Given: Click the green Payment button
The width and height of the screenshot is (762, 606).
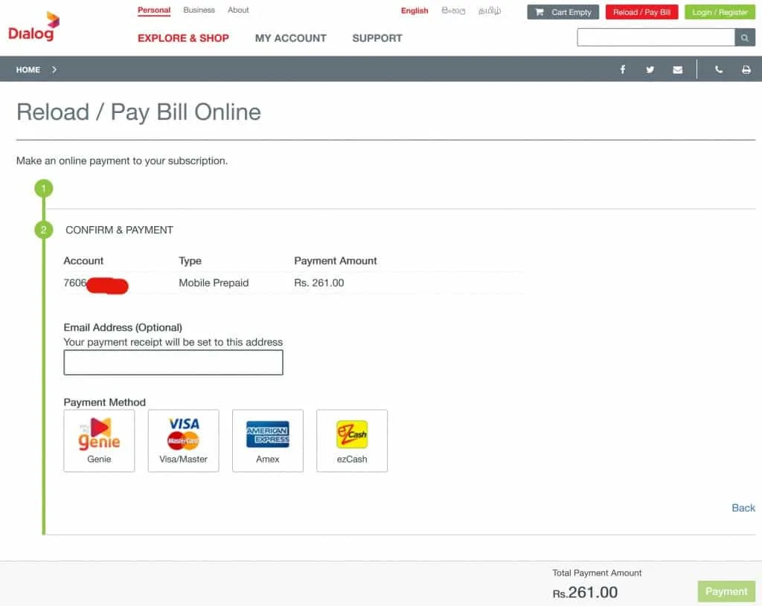Looking at the screenshot, I should click(x=726, y=592).
